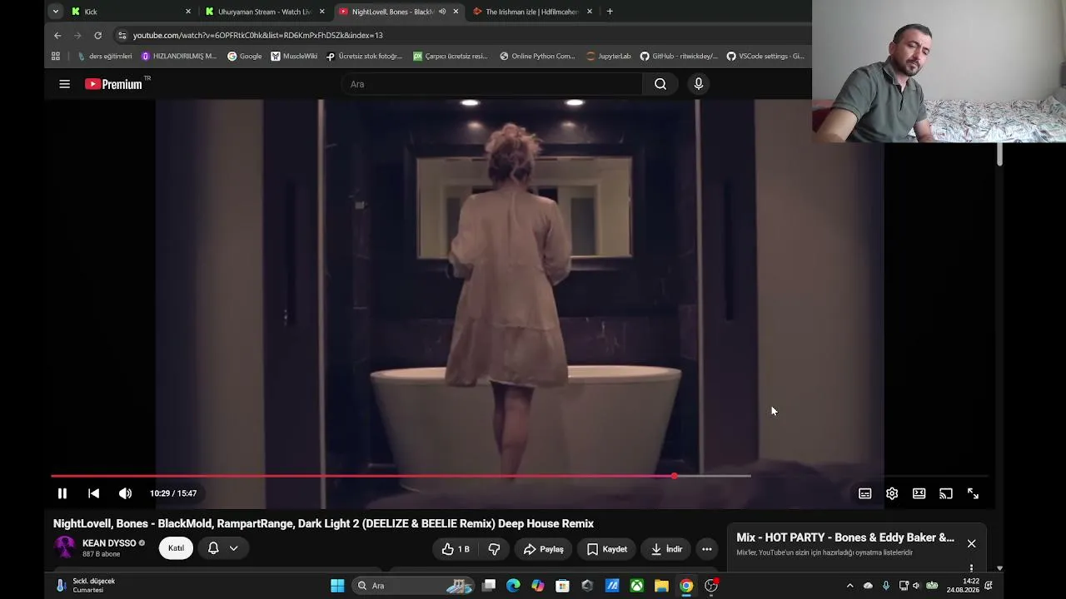
Task: Open more actions three-dot menu beside İndir
Action: coord(706,549)
